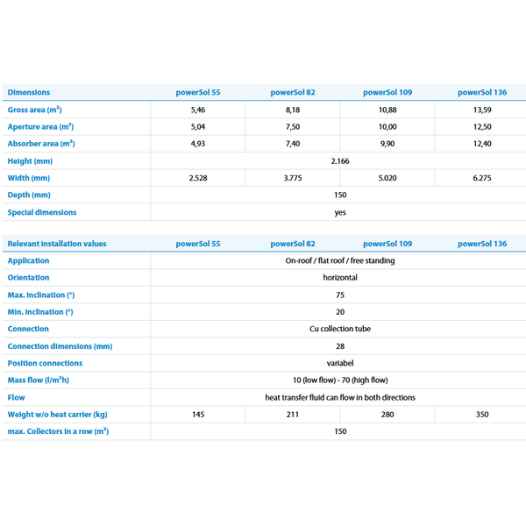Select orientation value 'horizontal'

point(340,278)
